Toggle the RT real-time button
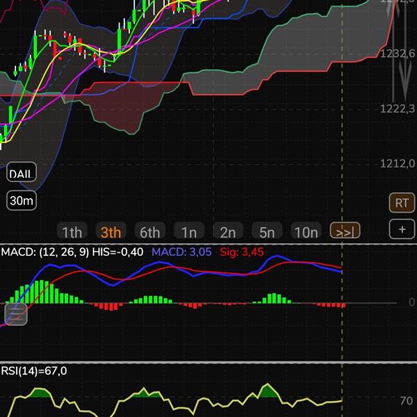The width and height of the screenshot is (417, 417). (402, 203)
